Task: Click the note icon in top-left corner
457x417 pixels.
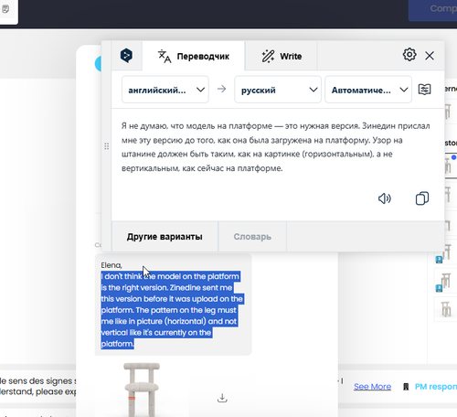Action: point(5,9)
